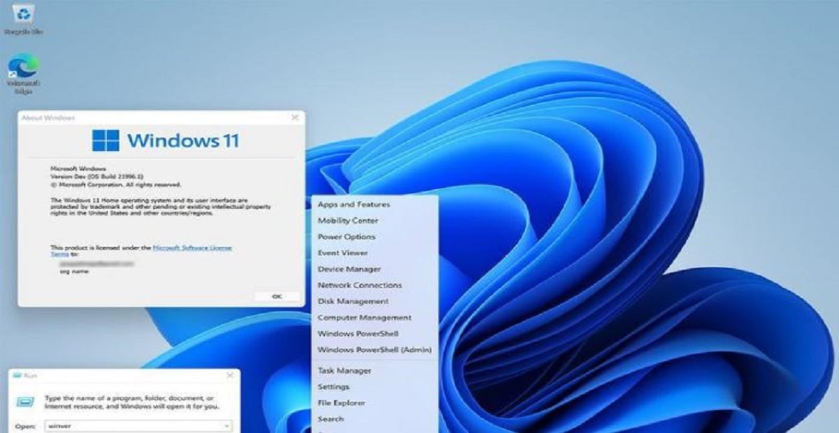Expand the Open combo box dropdown arrow
The height and width of the screenshot is (433, 839).
click(x=227, y=425)
